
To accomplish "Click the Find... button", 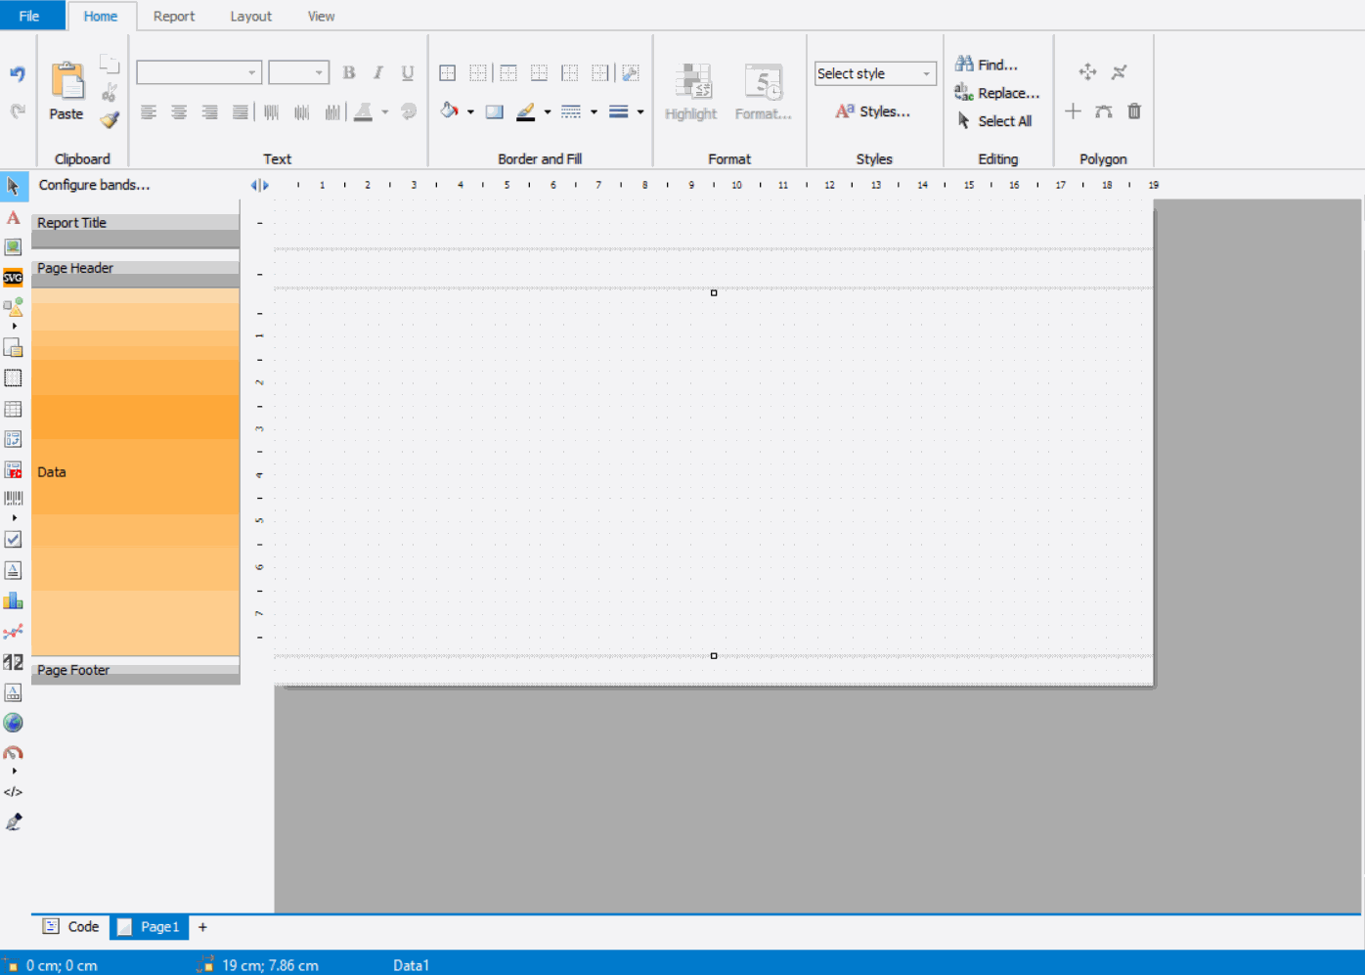I will [987, 65].
